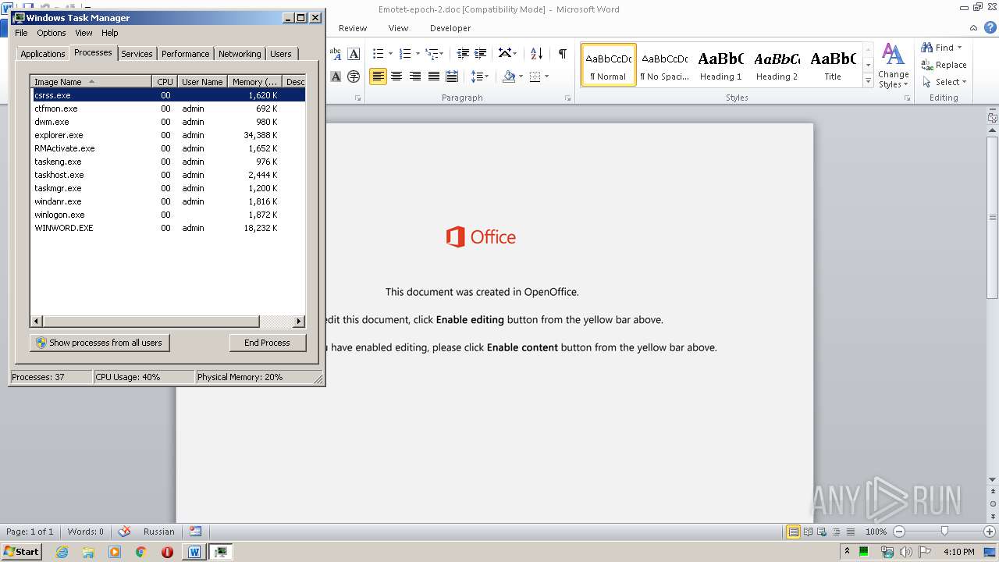The height and width of the screenshot is (562, 999).
Task: Apply the Heading 2 style
Action: pyautogui.click(x=777, y=65)
